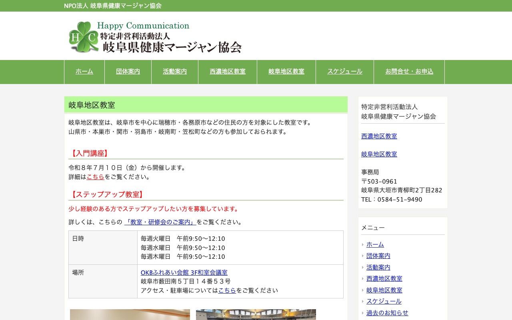The width and height of the screenshot is (512, 320).
Task: Open スケジュール from the top navigation bar
Action: pos(344,72)
